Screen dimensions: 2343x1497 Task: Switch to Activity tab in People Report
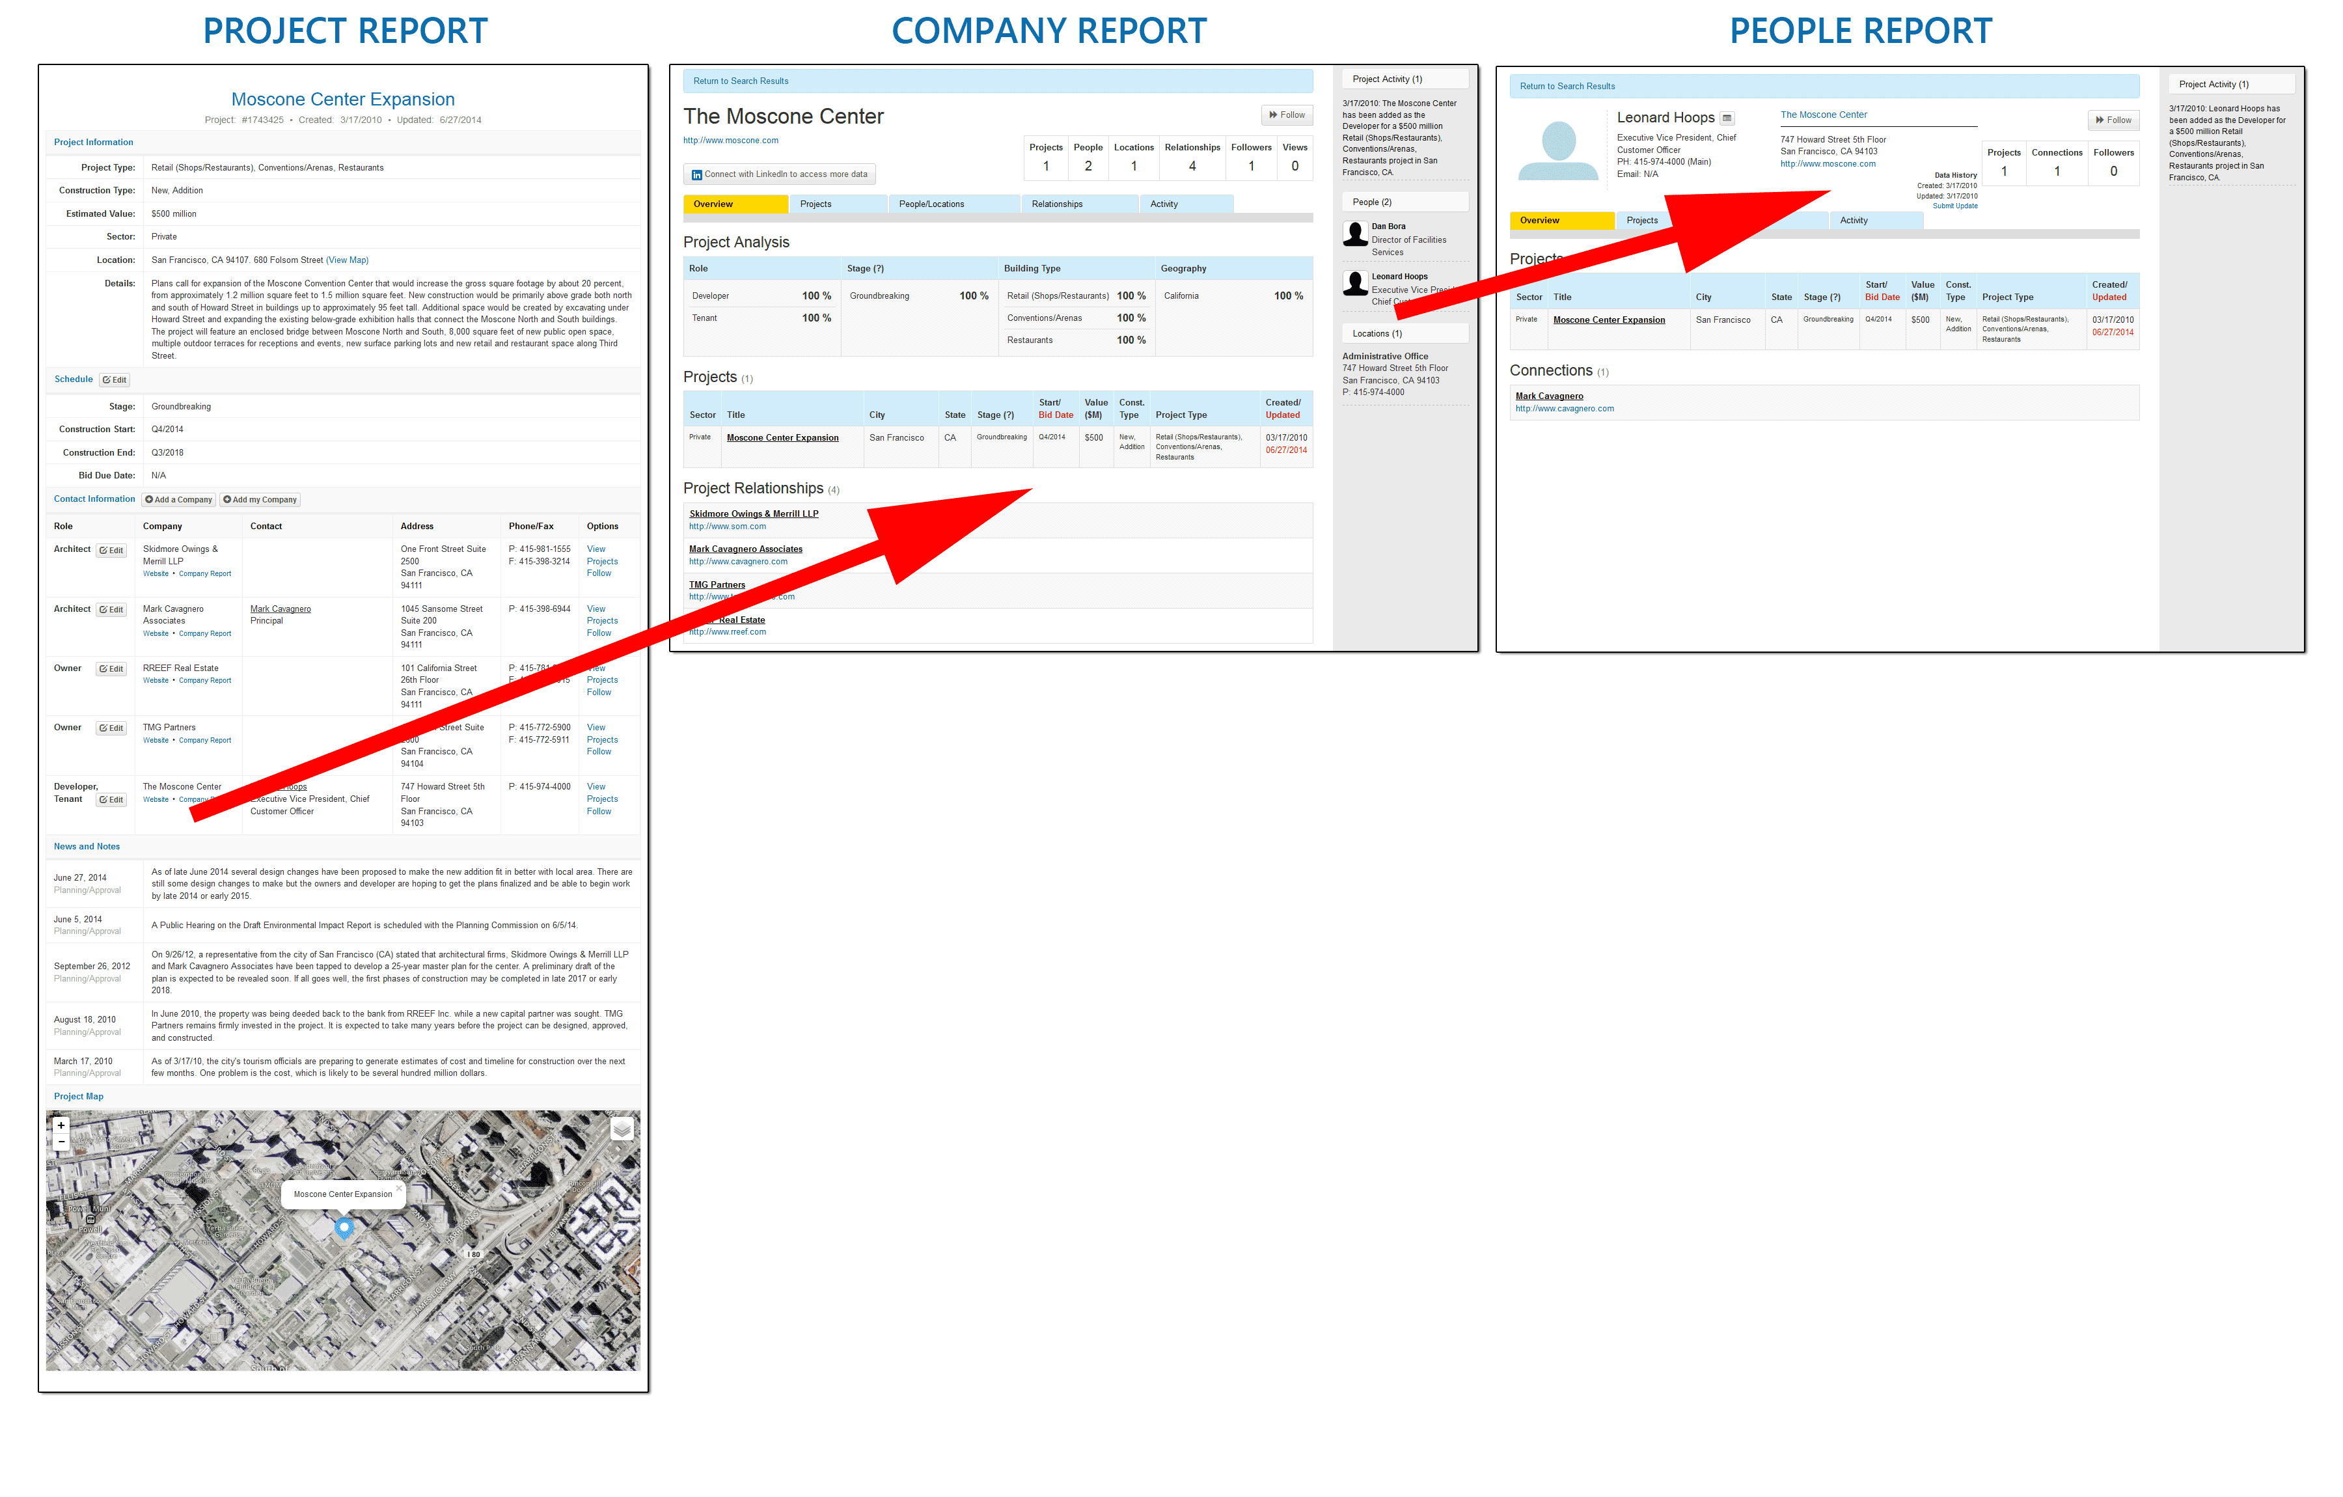pyautogui.click(x=1875, y=221)
